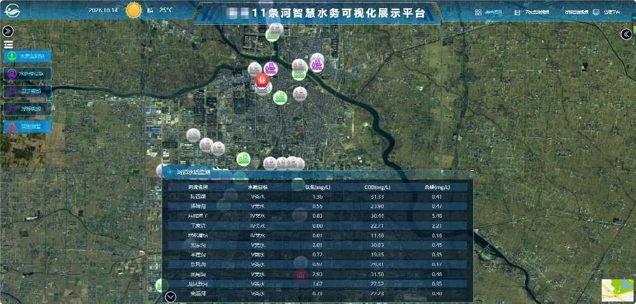Click the 东风沟 row in water quality table
The width and height of the screenshot is (636, 304).
point(317,265)
